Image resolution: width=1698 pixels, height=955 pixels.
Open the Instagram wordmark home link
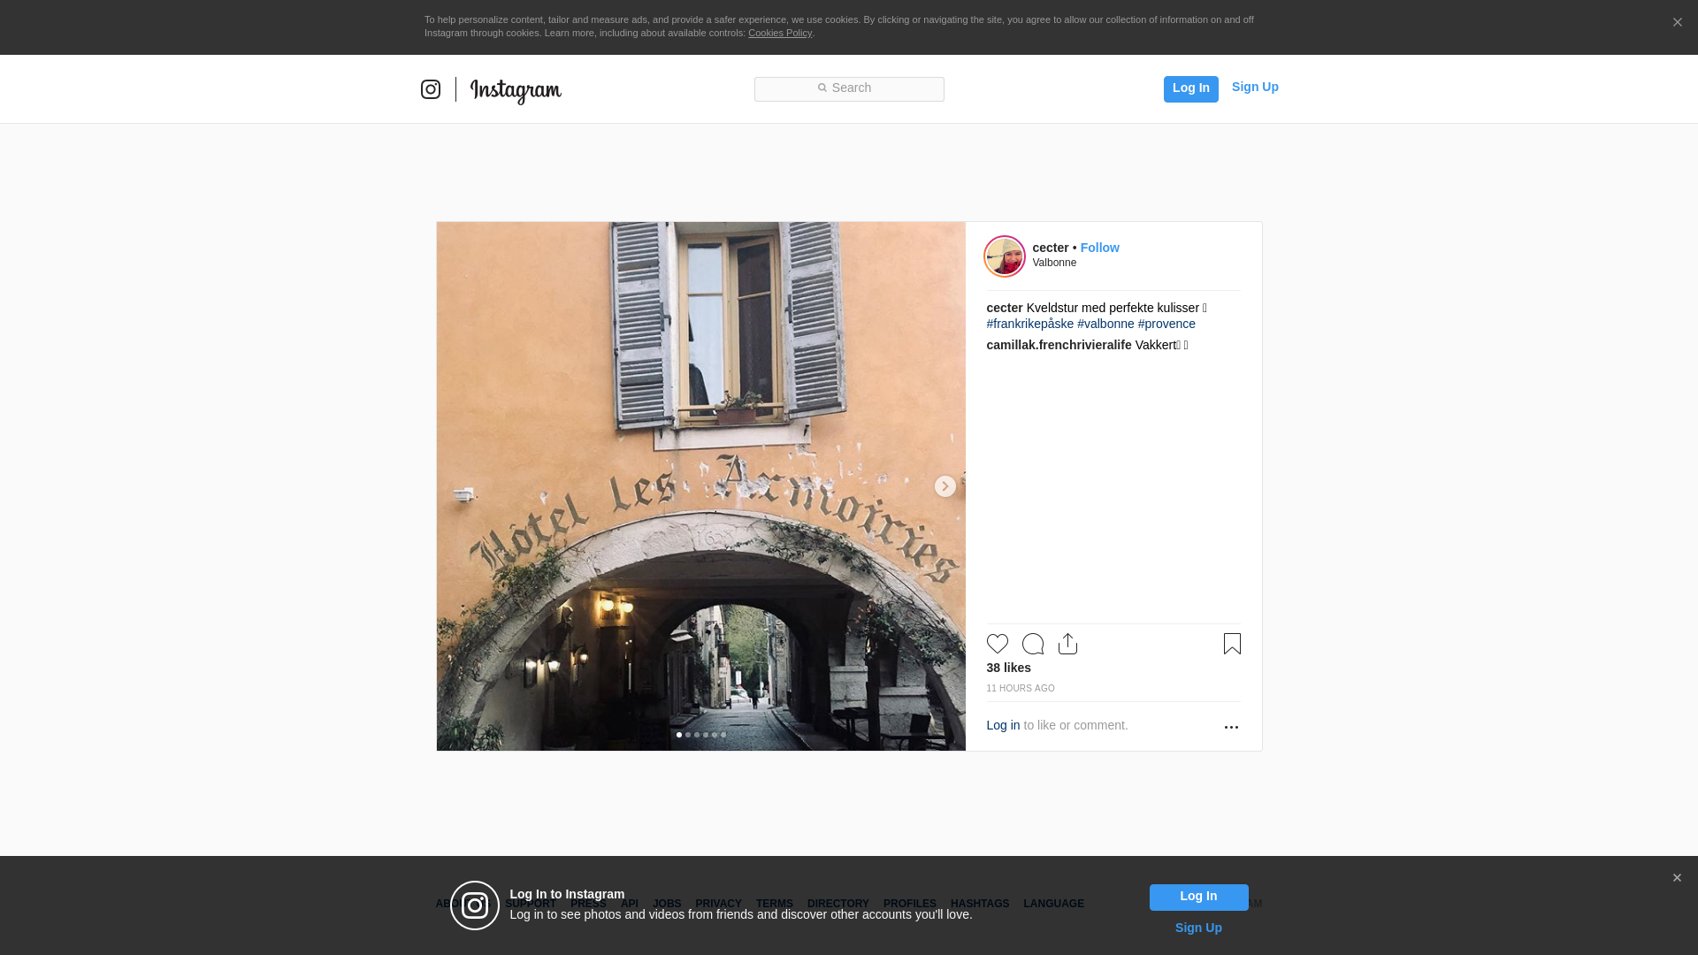click(516, 91)
